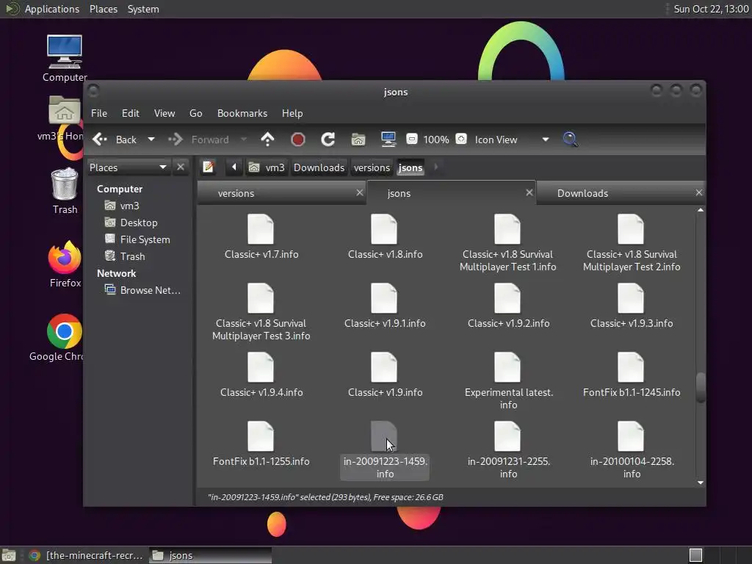Click the Up one folder arrow icon

[x=267, y=140]
